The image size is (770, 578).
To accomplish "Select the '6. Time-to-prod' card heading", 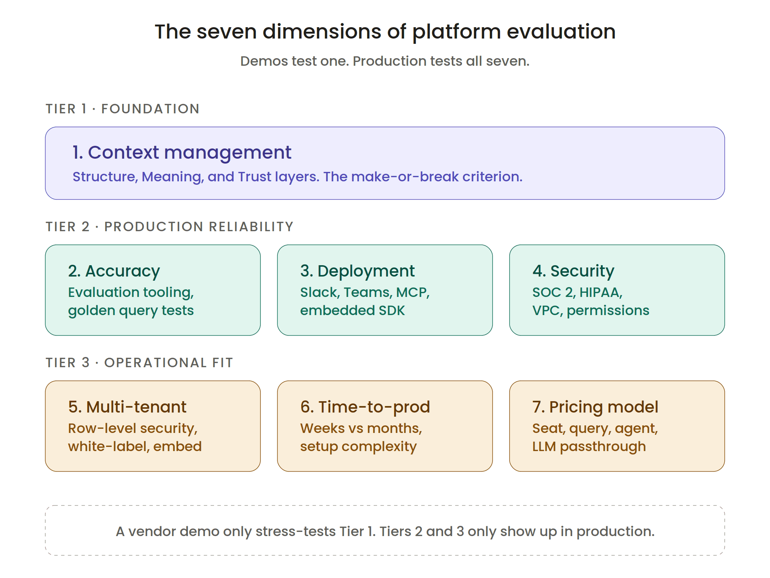I will pyautogui.click(x=365, y=407).
